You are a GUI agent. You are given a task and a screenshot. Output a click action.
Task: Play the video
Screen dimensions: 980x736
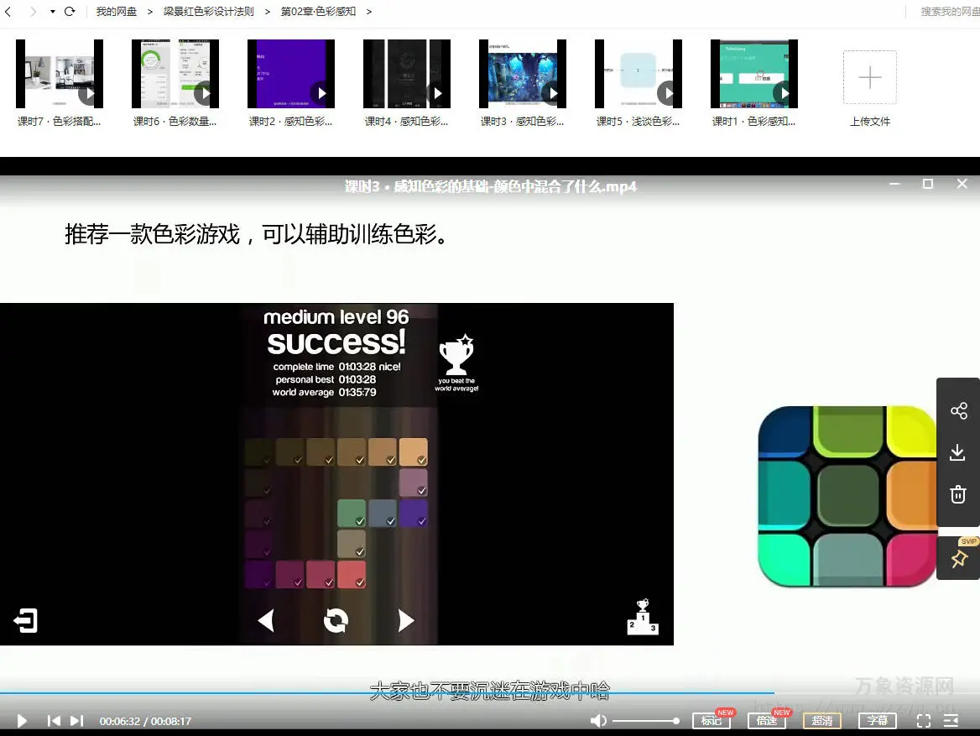pyautogui.click(x=23, y=721)
